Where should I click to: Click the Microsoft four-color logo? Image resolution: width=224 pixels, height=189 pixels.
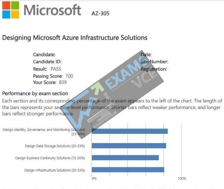(11, 10)
